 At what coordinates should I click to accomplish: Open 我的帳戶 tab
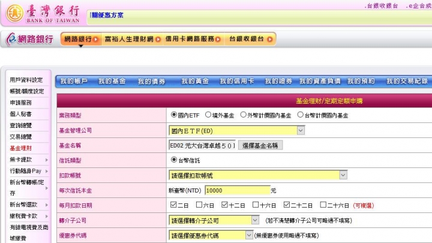click(74, 81)
